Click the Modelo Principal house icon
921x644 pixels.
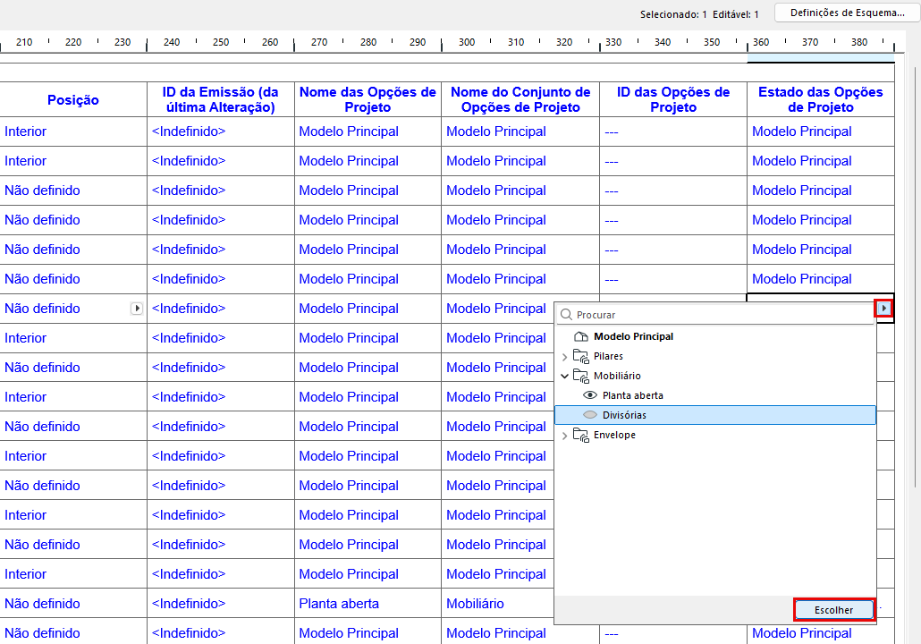[x=581, y=336]
